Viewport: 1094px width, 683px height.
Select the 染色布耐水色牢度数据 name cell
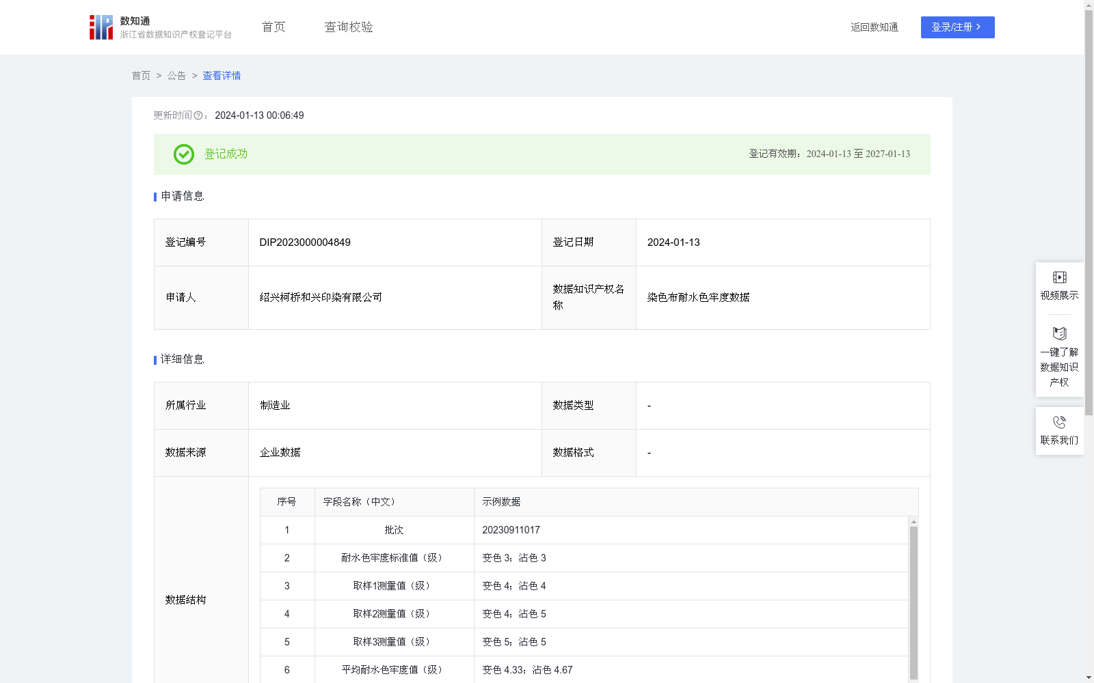783,298
